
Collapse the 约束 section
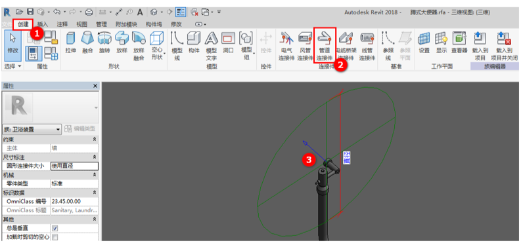95,140
